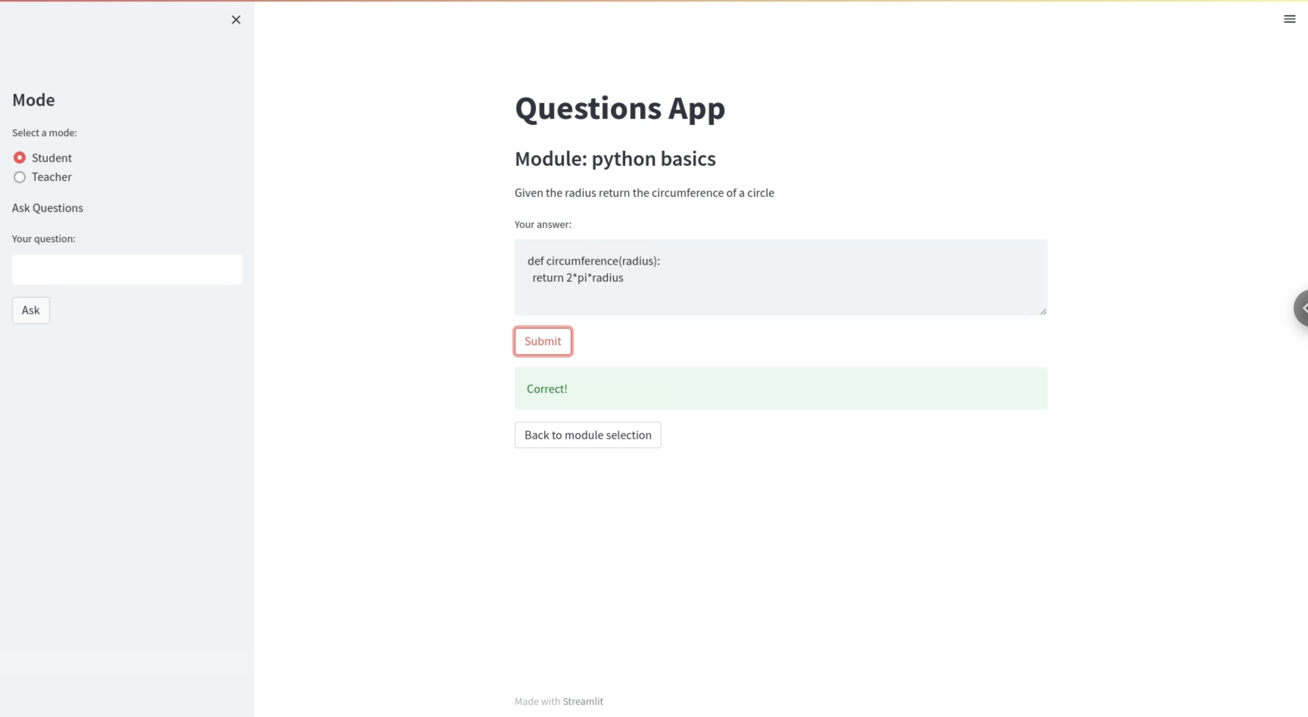Click inside the Your answer code textarea
Screen dimensions: 1308x717
click(780, 277)
